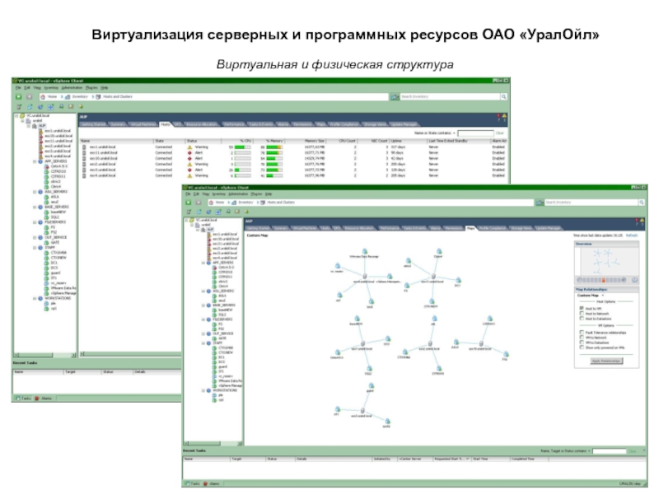Open Administration menu in front window
The width and height of the screenshot is (659, 494).
[238, 194]
